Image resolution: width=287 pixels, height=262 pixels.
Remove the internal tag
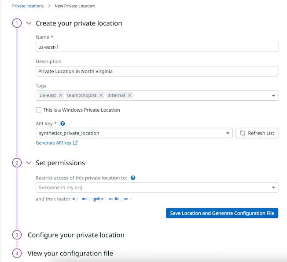pos(130,95)
